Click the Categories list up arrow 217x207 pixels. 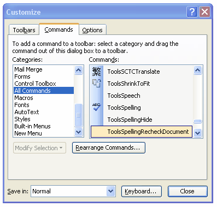[79, 70]
